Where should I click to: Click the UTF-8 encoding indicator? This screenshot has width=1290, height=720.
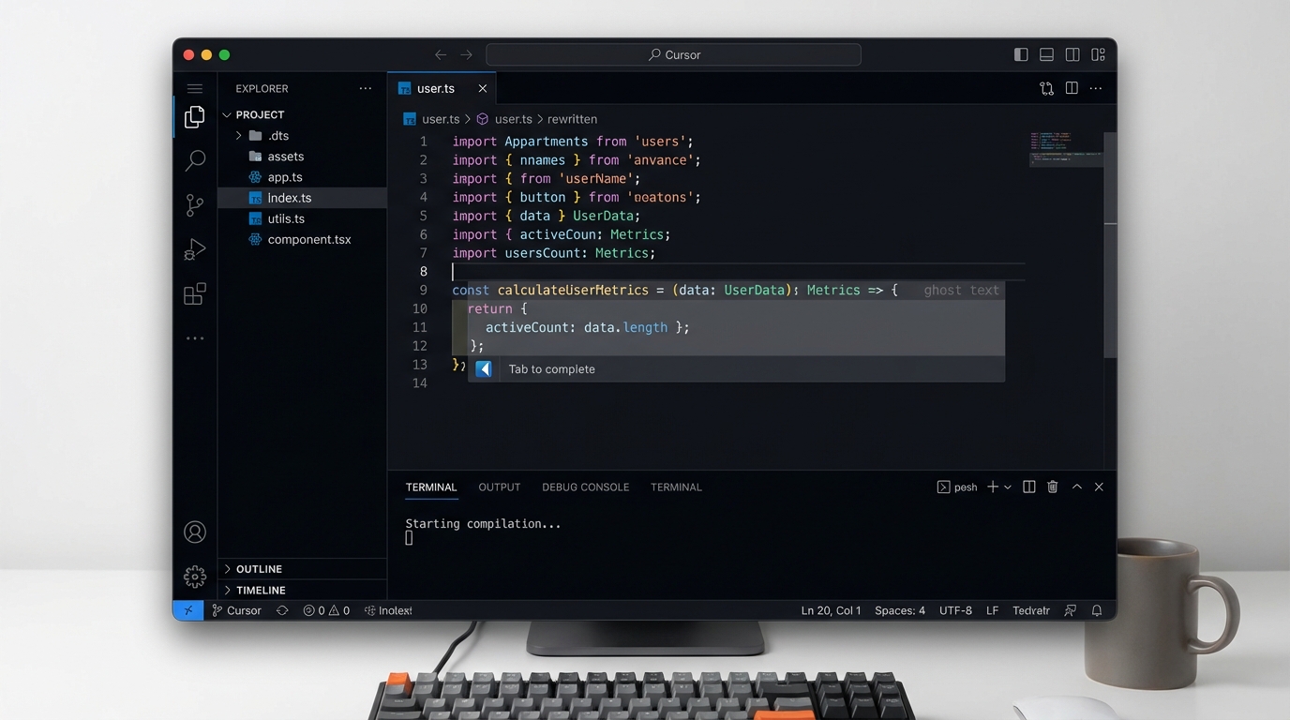[x=955, y=610]
